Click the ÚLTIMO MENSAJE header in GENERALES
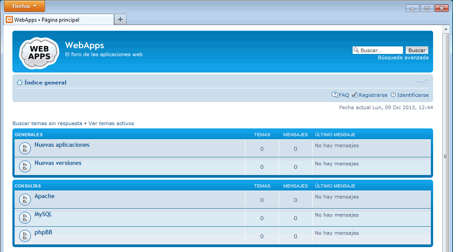 tap(335, 134)
